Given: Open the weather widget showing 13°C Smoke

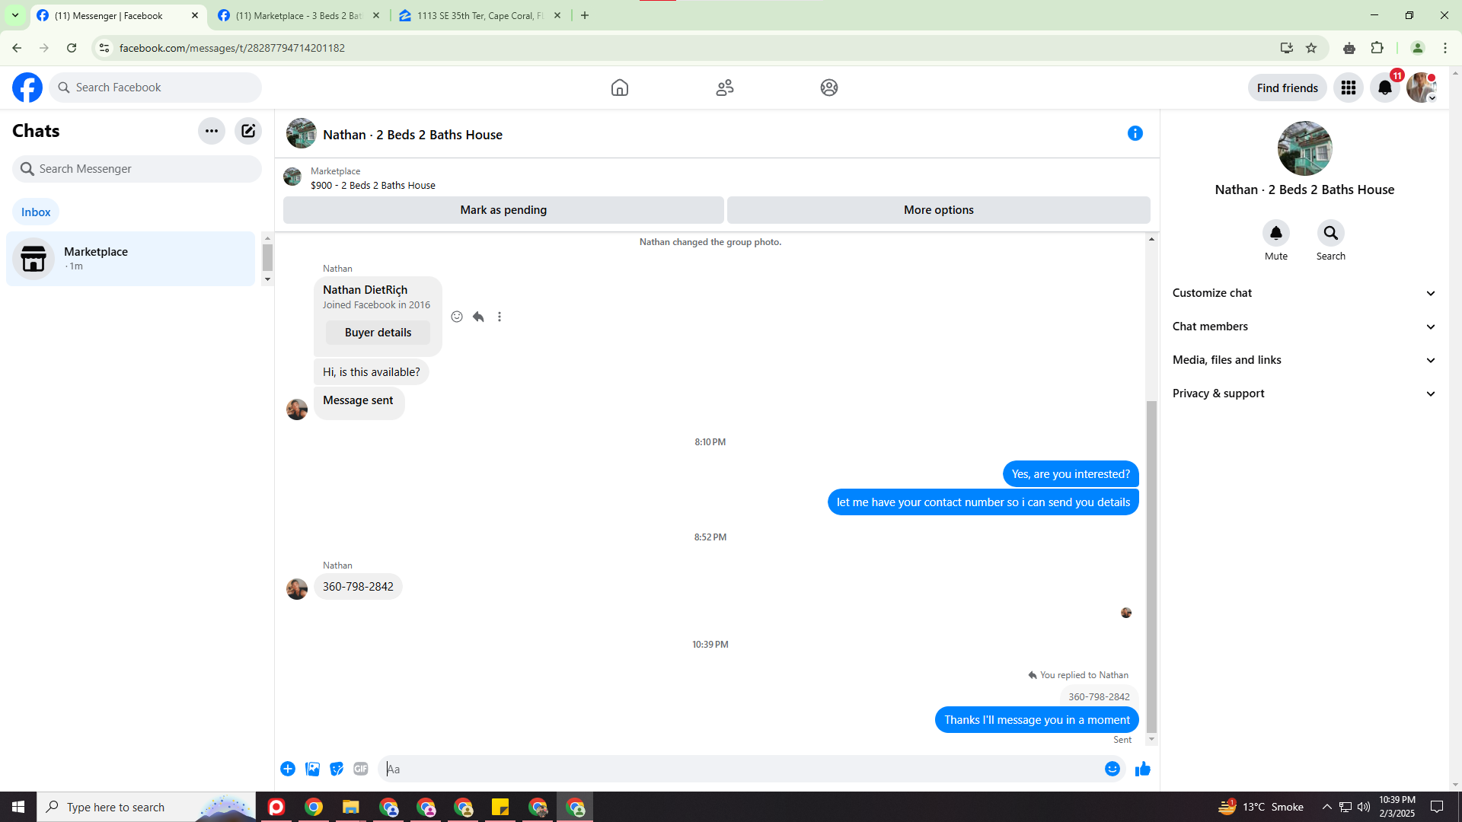Looking at the screenshot, I should (1260, 807).
